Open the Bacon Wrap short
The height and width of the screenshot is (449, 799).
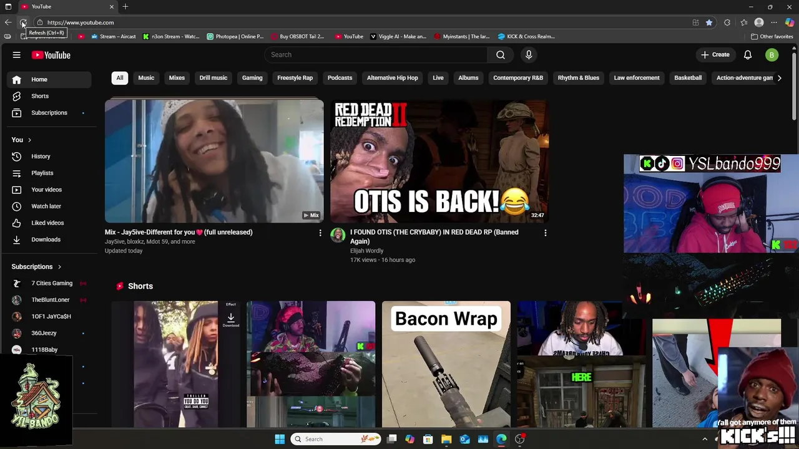coord(446,364)
